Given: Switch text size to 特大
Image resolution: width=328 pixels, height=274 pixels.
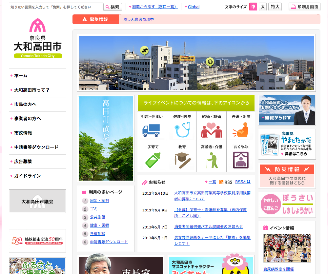Looking at the screenshot, I should coord(275,7).
